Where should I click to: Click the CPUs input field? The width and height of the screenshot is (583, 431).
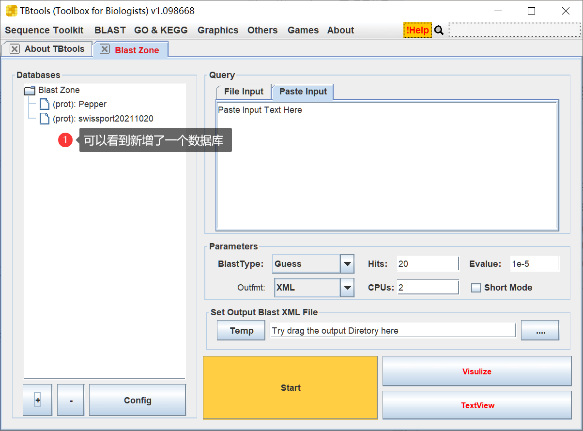click(428, 288)
